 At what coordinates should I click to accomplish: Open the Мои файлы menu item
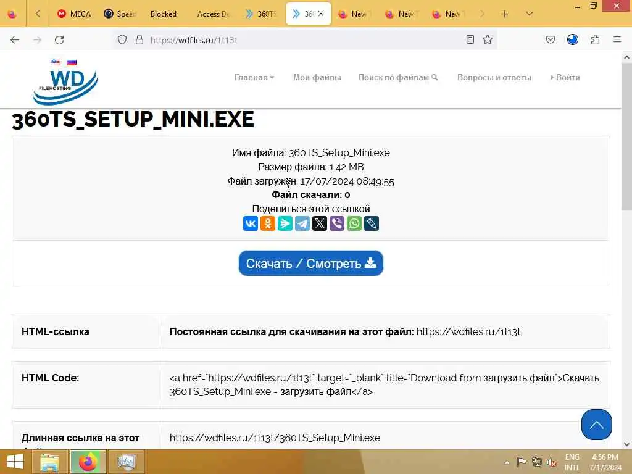317,77
